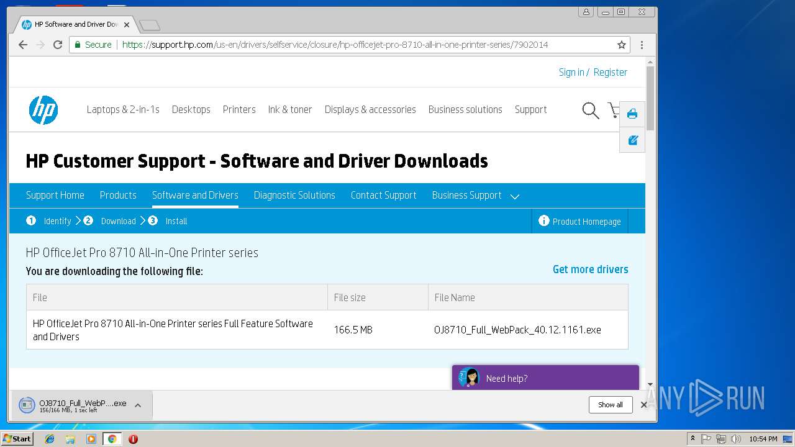Open Laptops & 2-in-1s menu
The image size is (795, 447).
[123, 109]
